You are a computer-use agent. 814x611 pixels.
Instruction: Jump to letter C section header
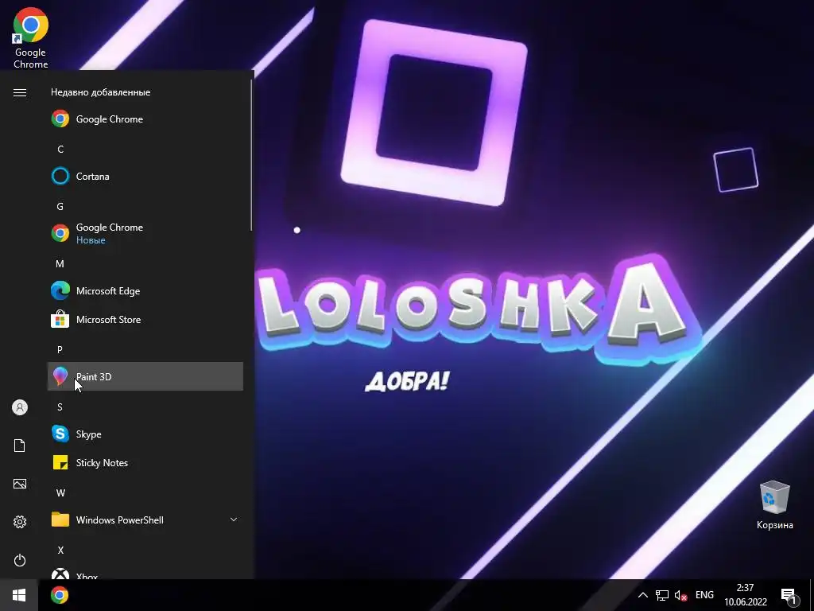point(60,149)
